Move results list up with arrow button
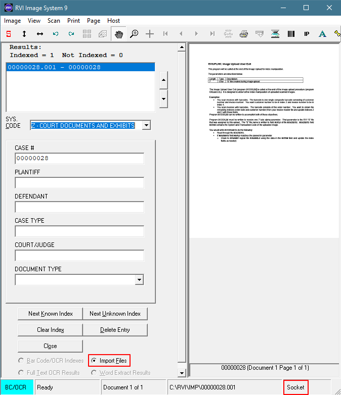This screenshot has width=341, height=395. click(163, 80)
